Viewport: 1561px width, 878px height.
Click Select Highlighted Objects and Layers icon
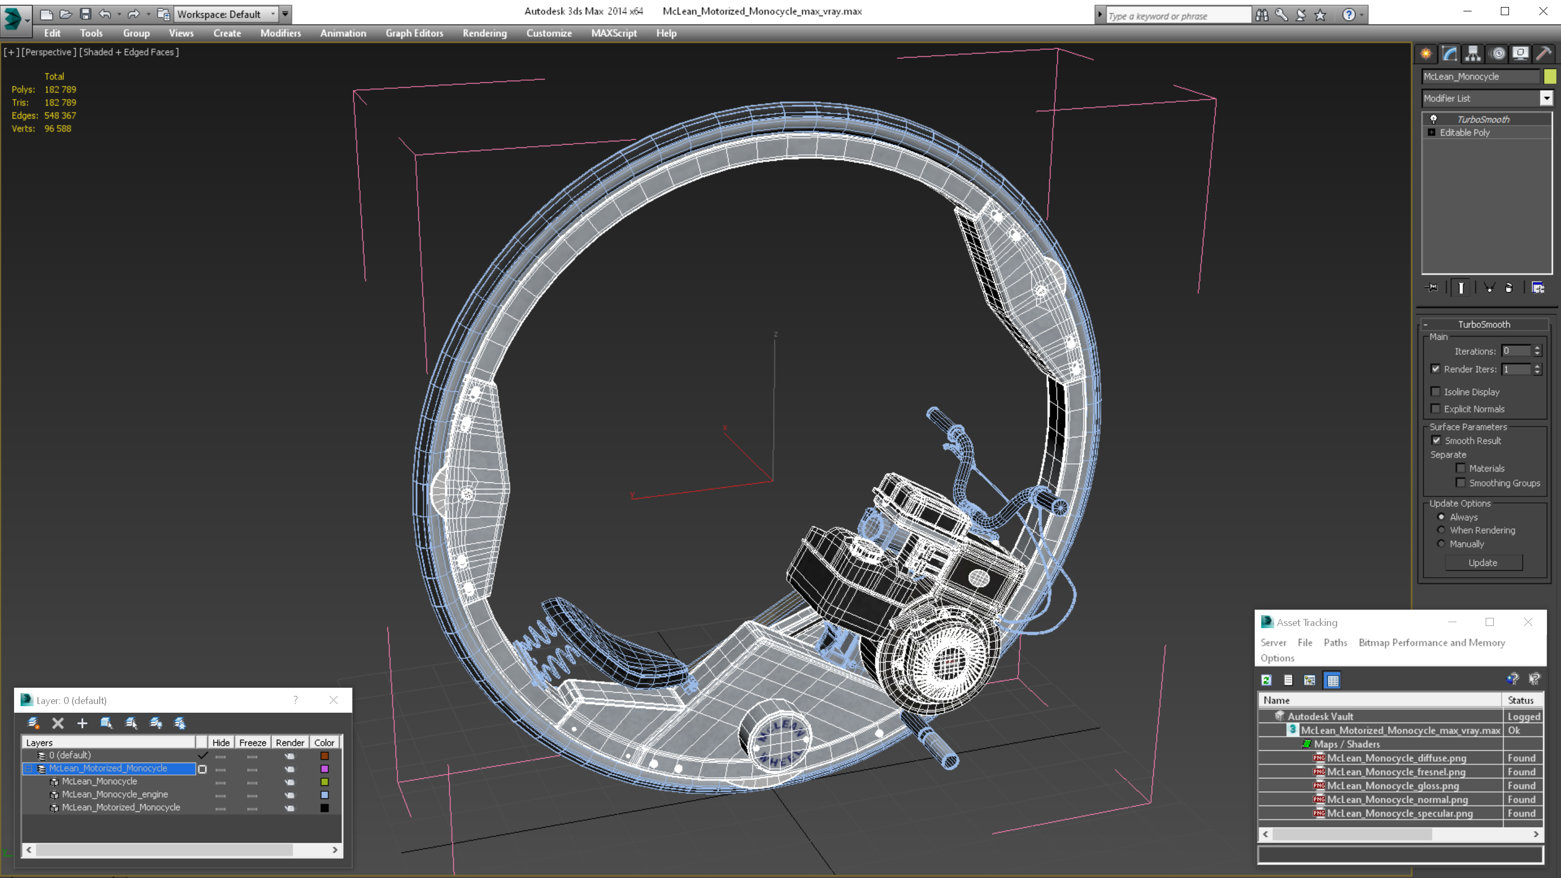pyautogui.click(x=107, y=723)
